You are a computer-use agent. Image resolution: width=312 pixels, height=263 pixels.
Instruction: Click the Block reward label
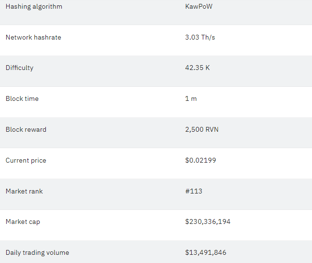click(26, 130)
